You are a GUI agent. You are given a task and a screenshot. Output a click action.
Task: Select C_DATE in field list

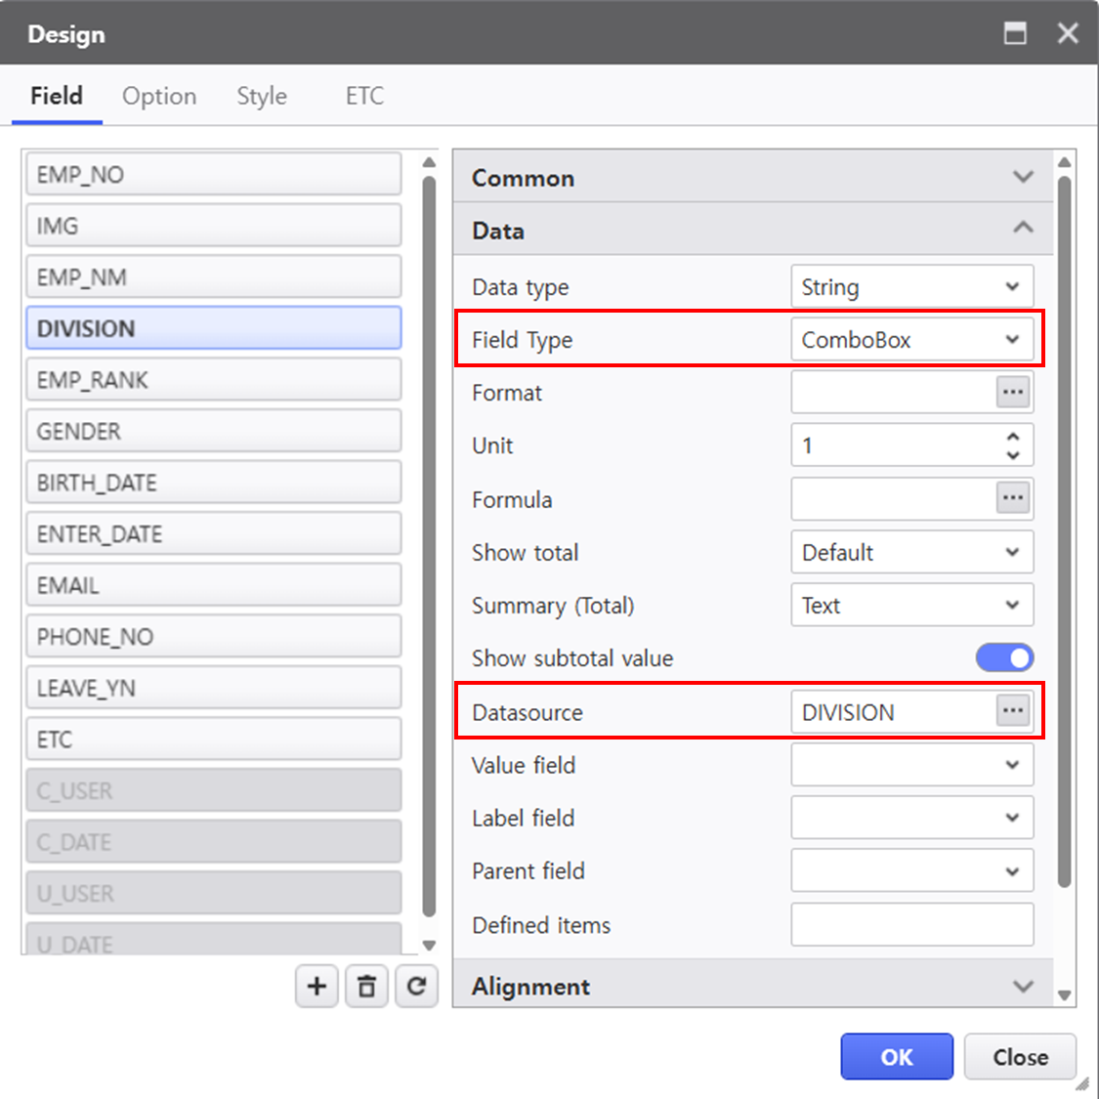(214, 841)
